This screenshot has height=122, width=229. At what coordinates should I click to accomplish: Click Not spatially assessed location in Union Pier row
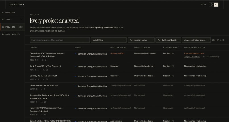coord(120,86)
